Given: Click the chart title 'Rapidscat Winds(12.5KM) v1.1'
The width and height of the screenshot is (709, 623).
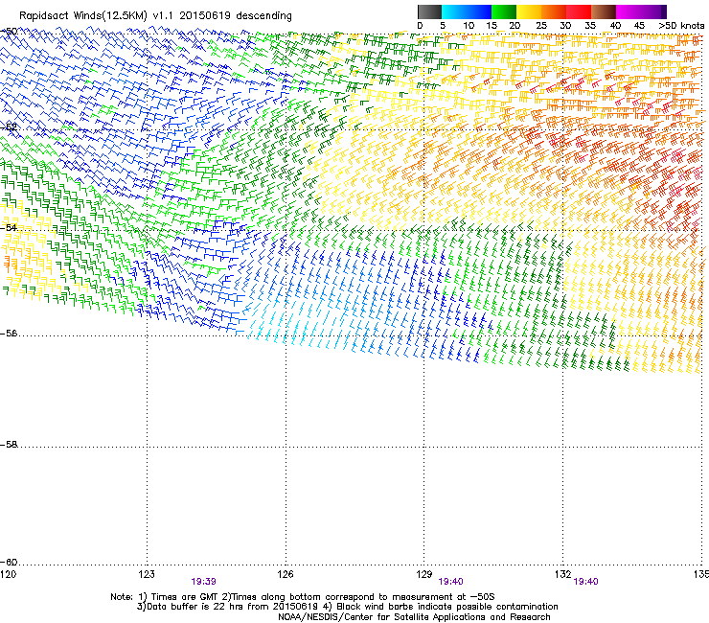Looking at the screenshot, I should pos(96,16).
